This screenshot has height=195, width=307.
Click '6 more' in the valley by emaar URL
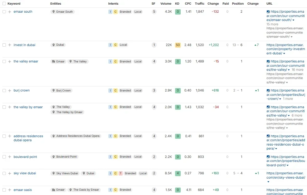coord(297,116)
